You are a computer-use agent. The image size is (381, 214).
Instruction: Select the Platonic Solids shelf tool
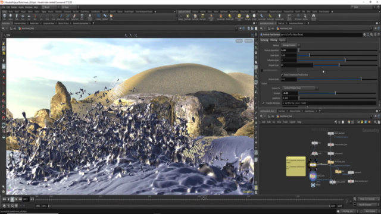point(90,17)
